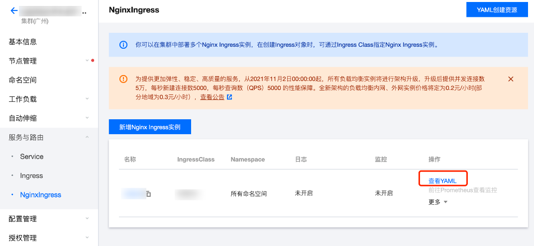The image size is (534, 246).
Task: Click the 所有命名空间 cell
Action: click(x=249, y=194)
